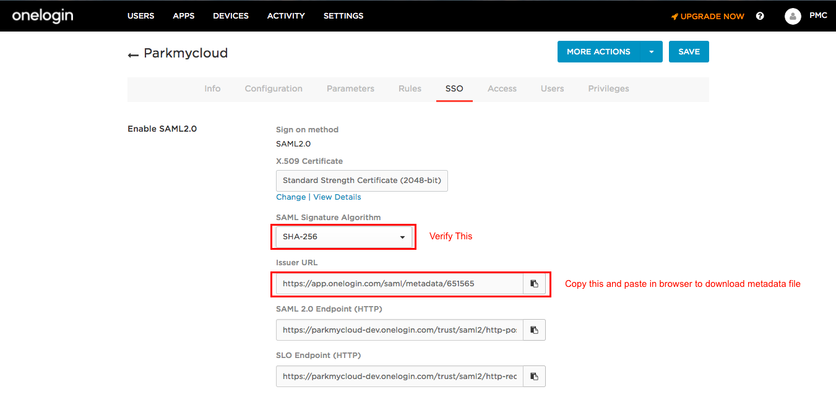Open the help question mark icon

760,16
